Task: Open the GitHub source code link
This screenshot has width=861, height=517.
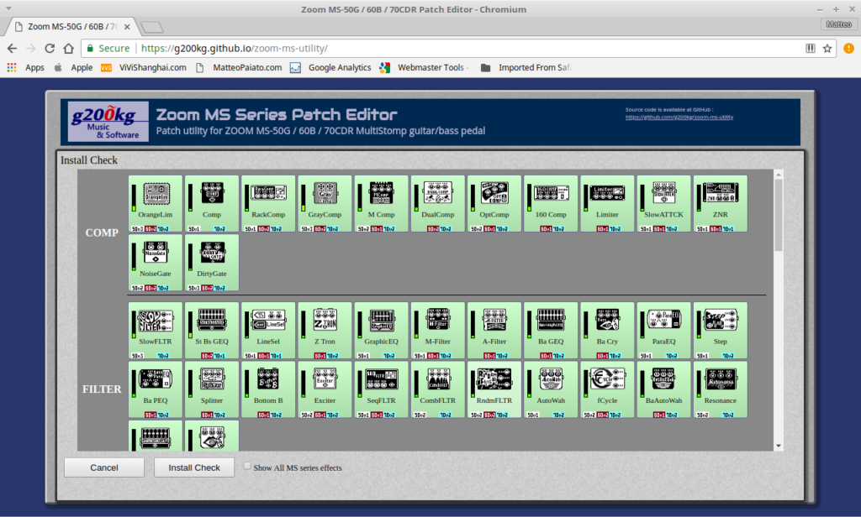Action: pos(679,117)
